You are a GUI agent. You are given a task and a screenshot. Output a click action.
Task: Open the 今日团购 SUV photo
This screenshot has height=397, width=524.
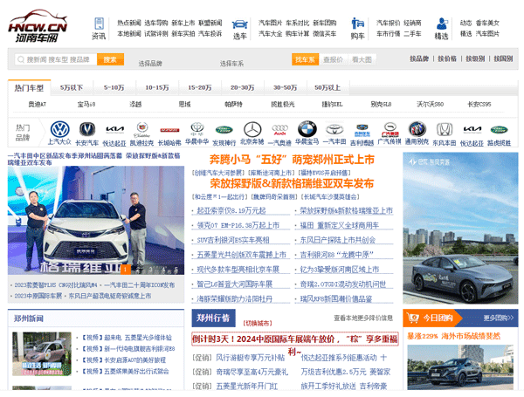click(460, 367)
